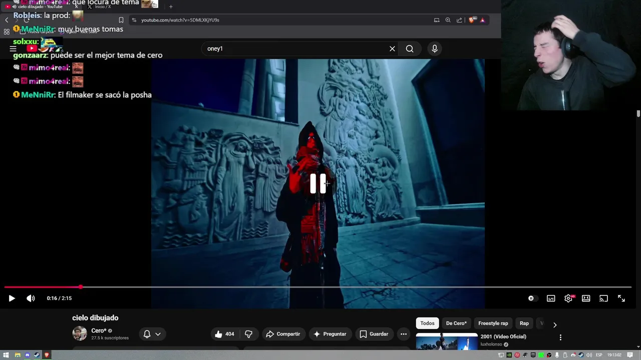Click the '2001 (Video Oficial)' thumbnail

(x=447, y=342)
